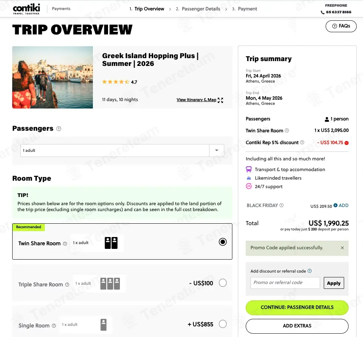363x337 pixels.
Task: Click info icon next to Triple Share Room
Action: click(67, 285)
